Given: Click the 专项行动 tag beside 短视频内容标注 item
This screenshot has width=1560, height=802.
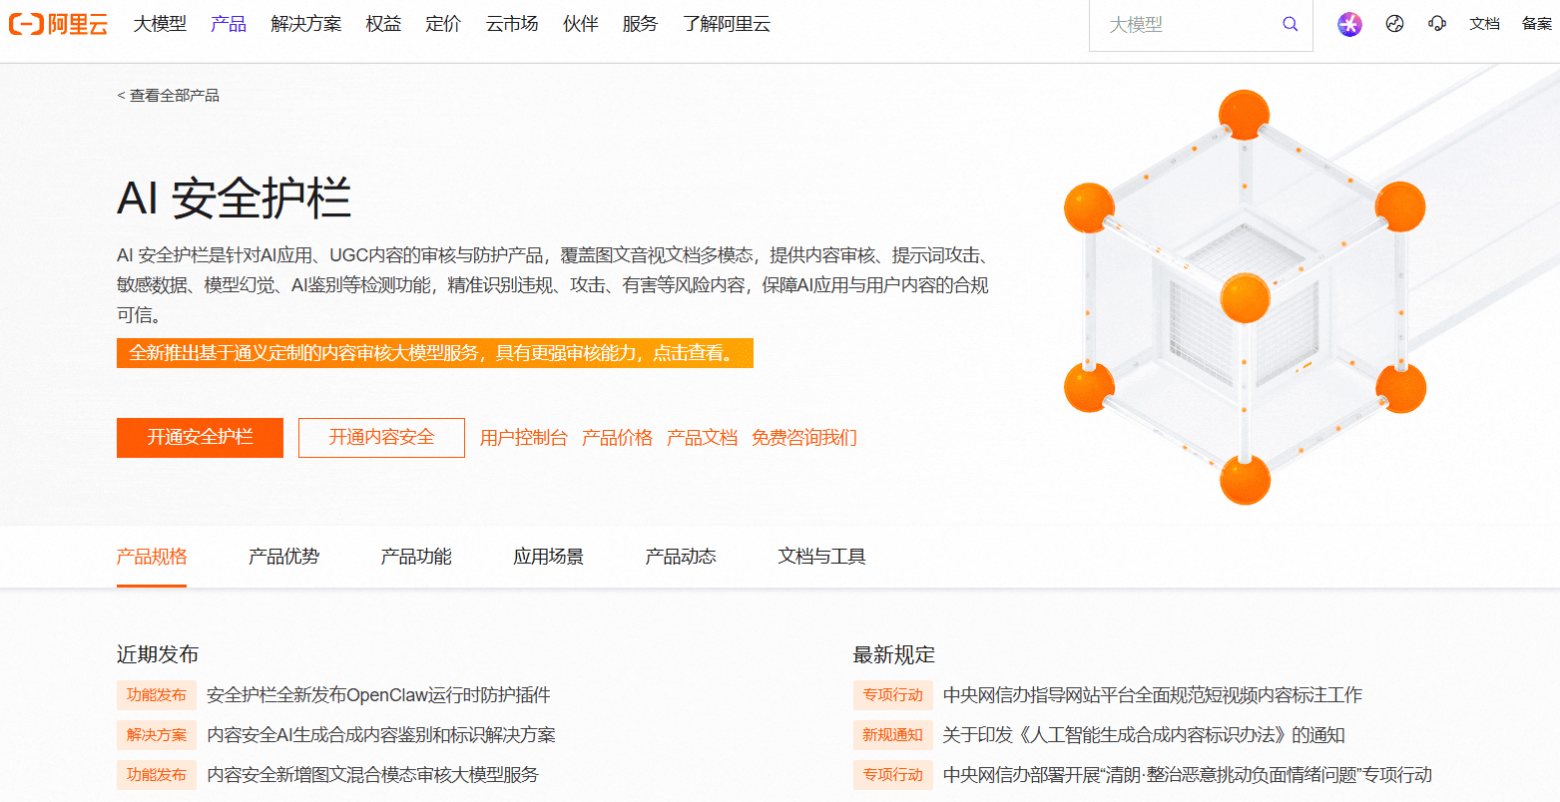Looking at the screenshot, I should 893,695.
